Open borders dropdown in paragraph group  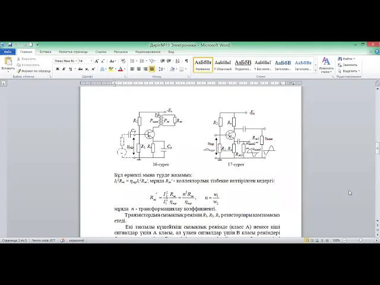click(x=186, y=69)
